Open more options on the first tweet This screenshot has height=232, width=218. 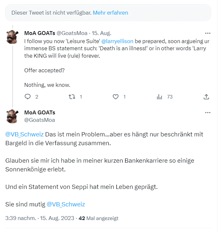208,33
